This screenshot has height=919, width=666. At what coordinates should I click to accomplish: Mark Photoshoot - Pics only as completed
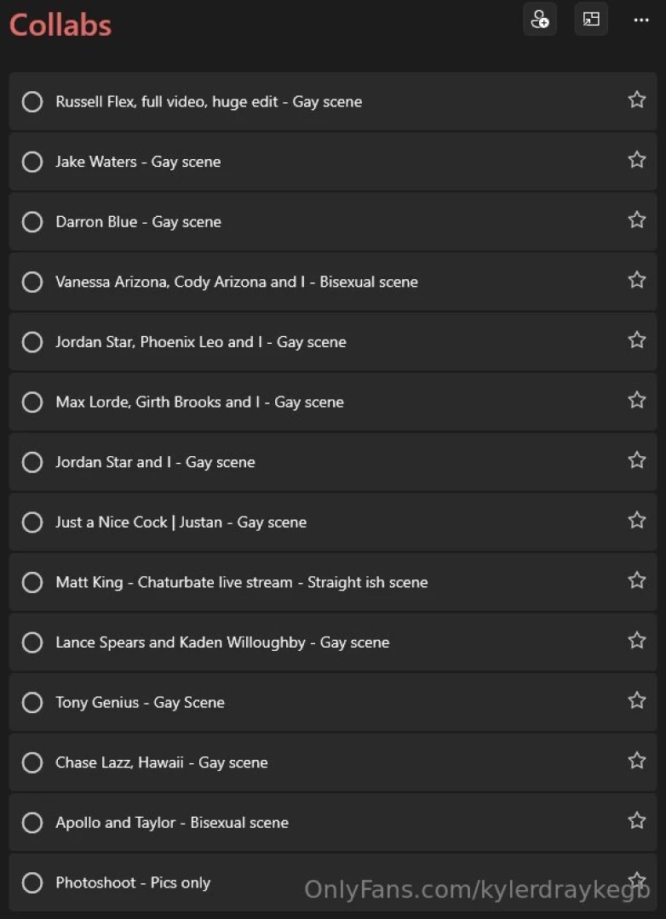click(32, 883)
